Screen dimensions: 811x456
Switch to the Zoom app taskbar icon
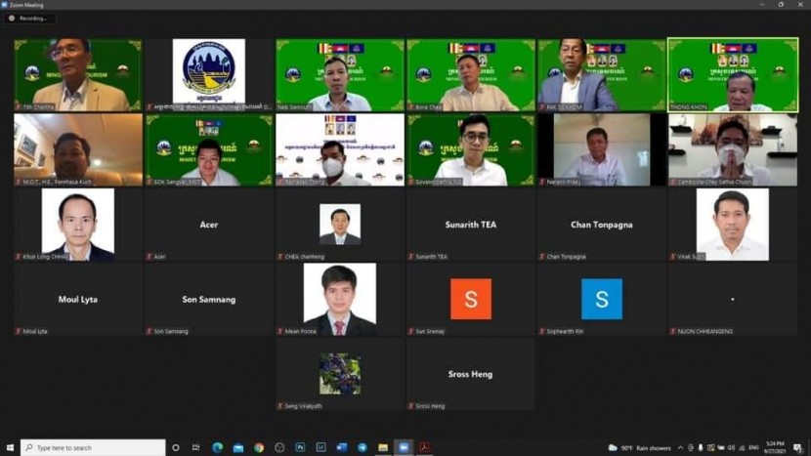click(x=404, y=447)
